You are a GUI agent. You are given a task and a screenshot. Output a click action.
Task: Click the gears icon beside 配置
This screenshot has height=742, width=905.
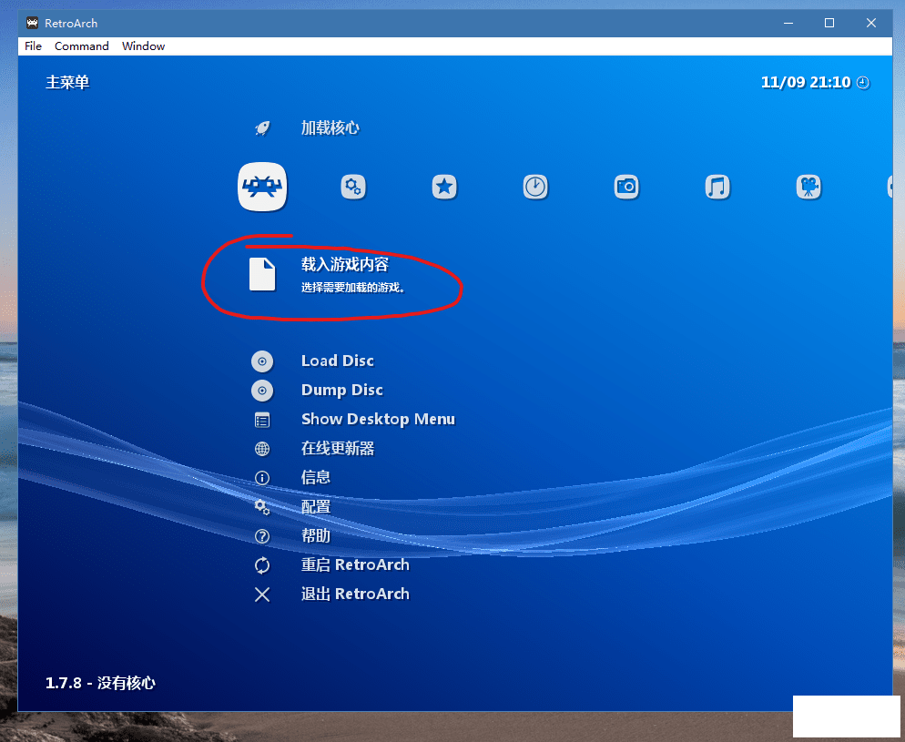point(262,507)
